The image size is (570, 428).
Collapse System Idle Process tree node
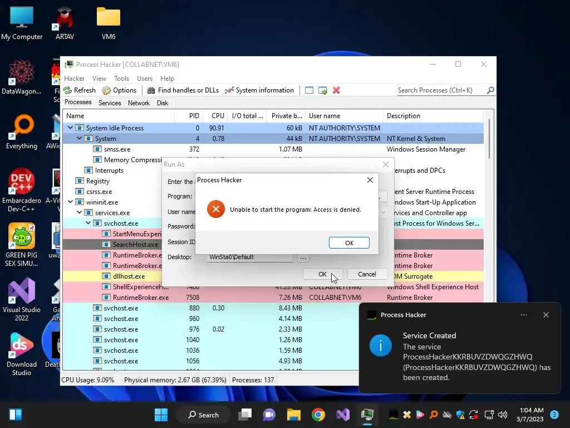click(70, 128)
